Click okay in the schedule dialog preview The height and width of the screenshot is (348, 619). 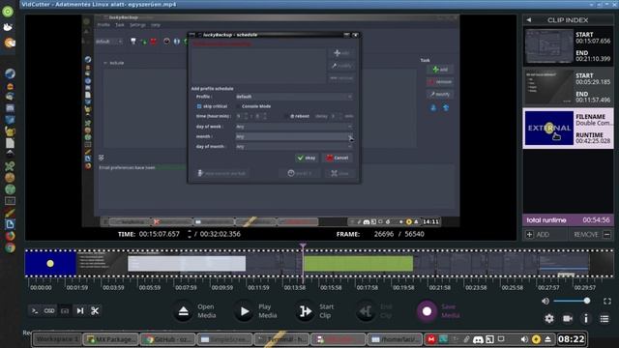(307, 158)
